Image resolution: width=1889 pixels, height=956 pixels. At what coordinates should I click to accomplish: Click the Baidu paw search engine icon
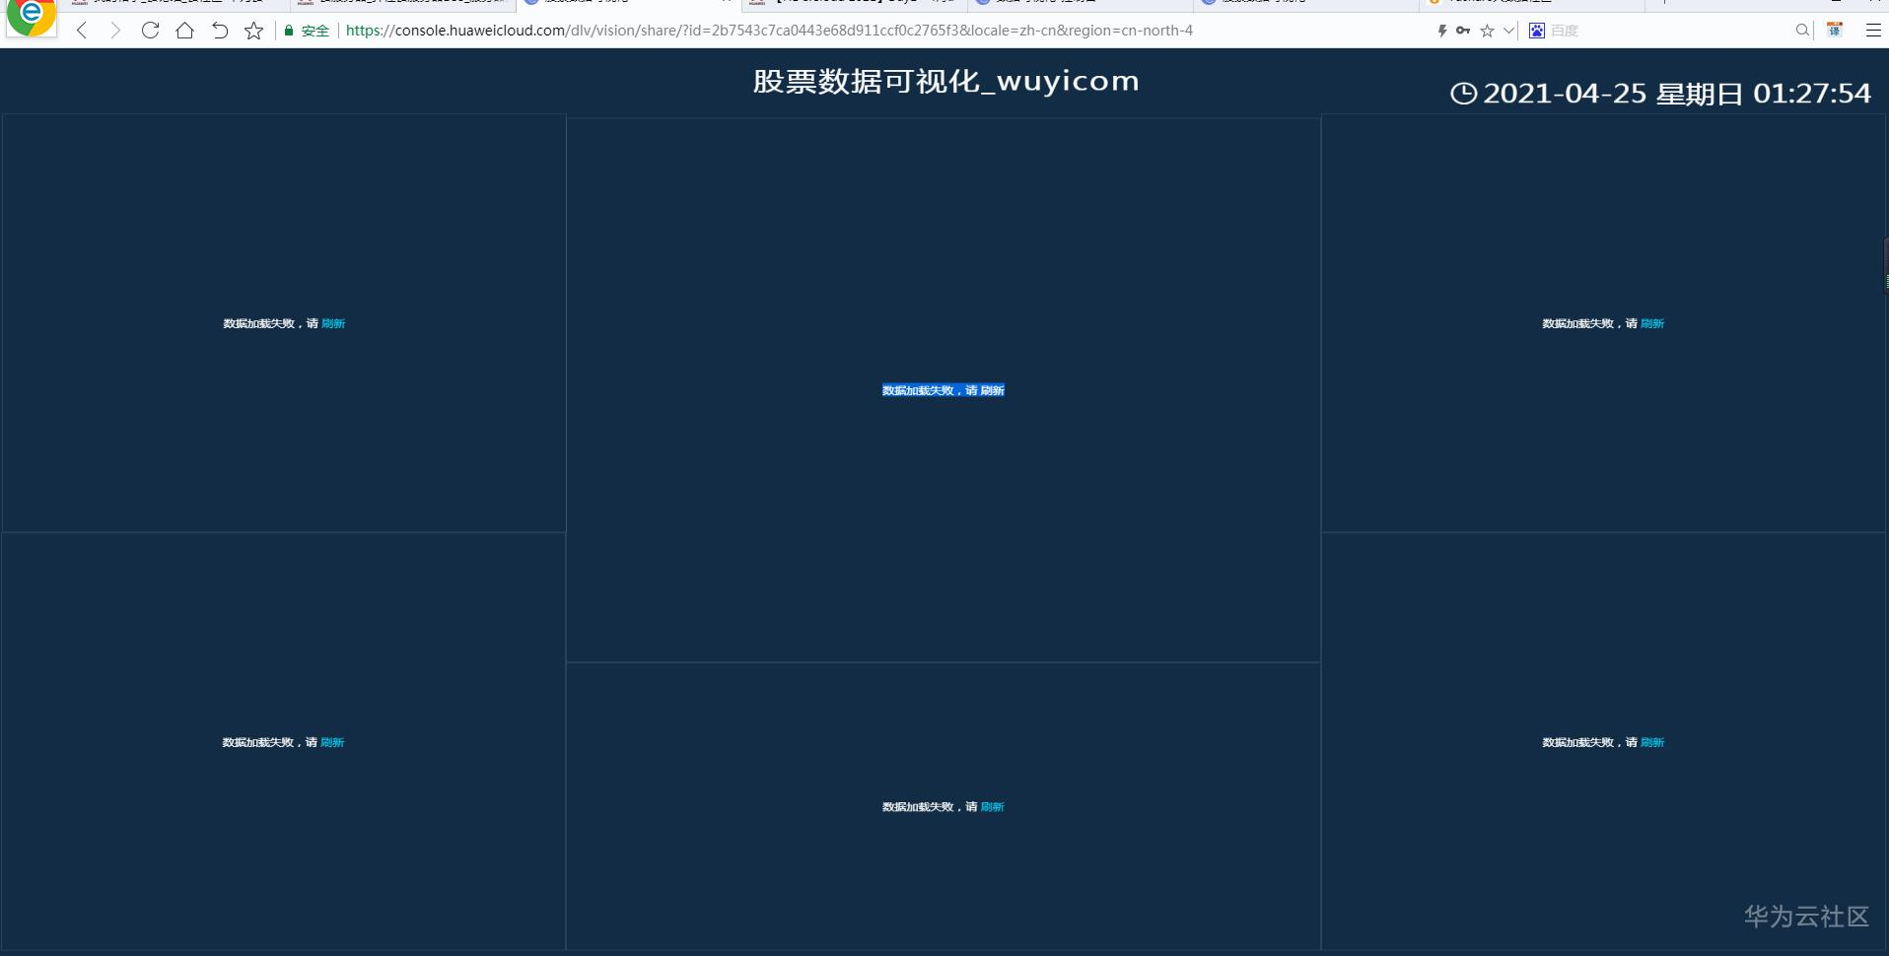[x=1537, y=31]
